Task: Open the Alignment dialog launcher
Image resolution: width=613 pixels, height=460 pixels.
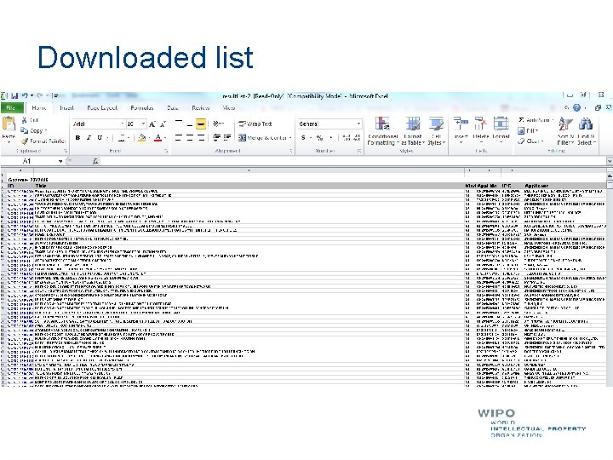Action: [x=291, y=151]
